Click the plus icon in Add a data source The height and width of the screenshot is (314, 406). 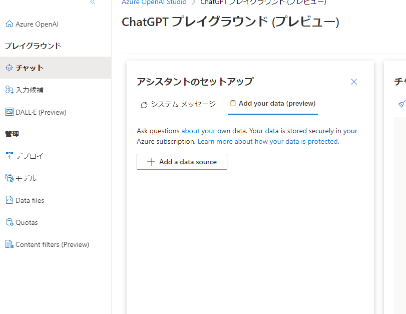[x=151, y=162]
